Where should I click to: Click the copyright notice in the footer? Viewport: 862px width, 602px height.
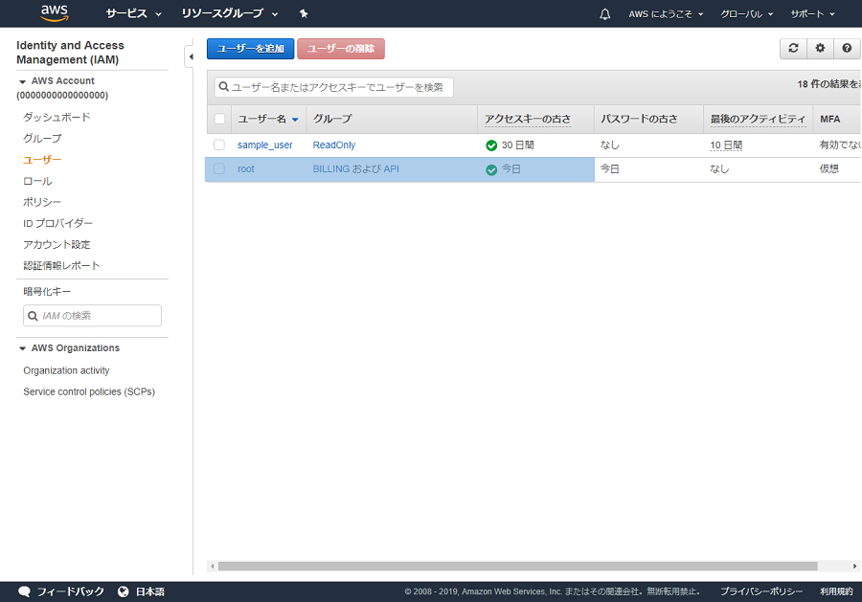(x=552, y=591)
